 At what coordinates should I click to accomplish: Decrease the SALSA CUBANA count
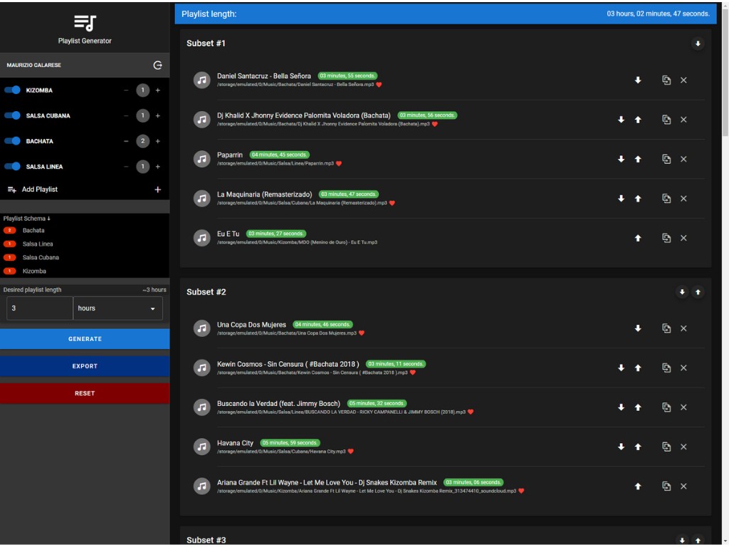point(126,115)
